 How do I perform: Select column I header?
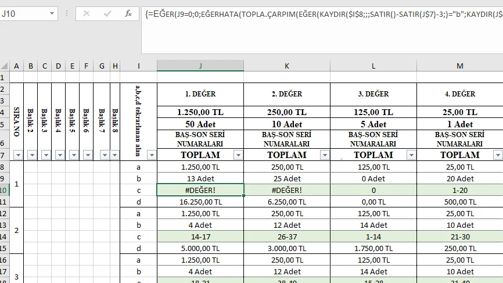tap(139, 66)
